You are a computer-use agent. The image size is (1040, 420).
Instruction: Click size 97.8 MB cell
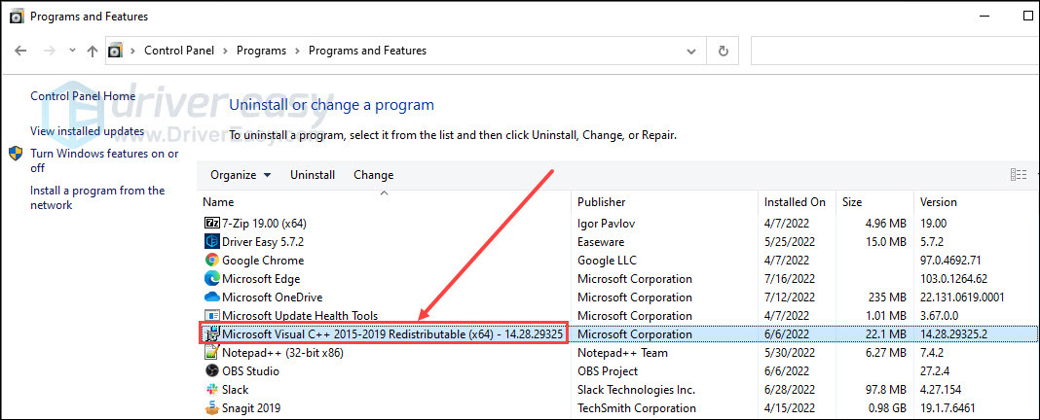coord(885,390)
